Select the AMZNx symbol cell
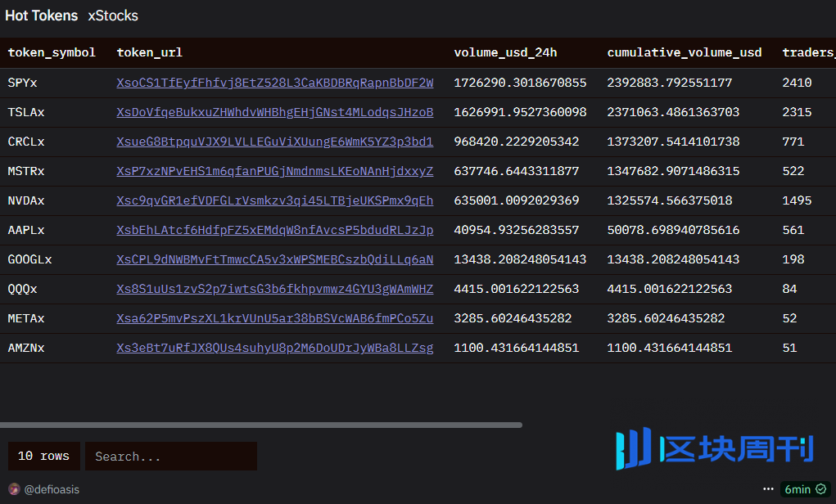This screenshot has height=504, width=836. (x=26, y=348)
